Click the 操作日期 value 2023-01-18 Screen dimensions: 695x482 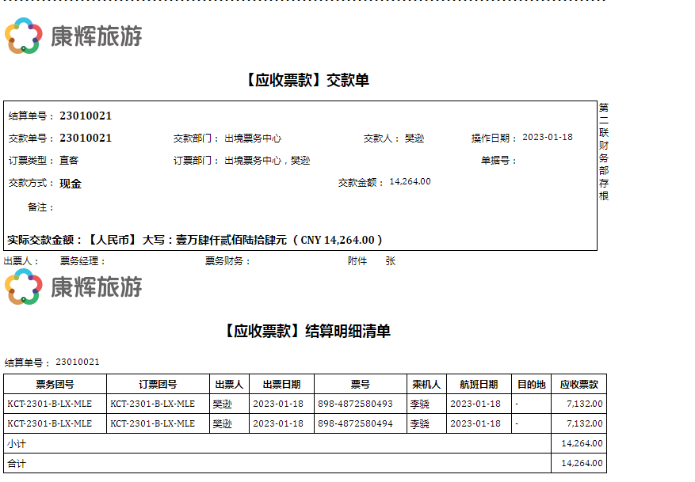547,137
